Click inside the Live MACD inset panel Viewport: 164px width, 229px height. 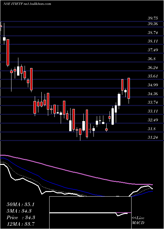click(90, 213)
